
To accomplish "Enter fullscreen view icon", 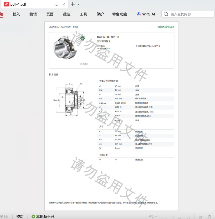I will tap(210, 217).
